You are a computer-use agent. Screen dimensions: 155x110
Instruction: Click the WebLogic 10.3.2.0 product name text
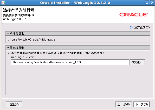coord(17,19)
